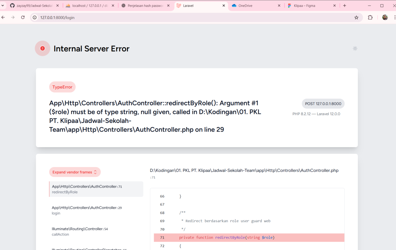Open the browser extensions menu
Viewport: 396px width, 250px height.
tap(370, 17)
